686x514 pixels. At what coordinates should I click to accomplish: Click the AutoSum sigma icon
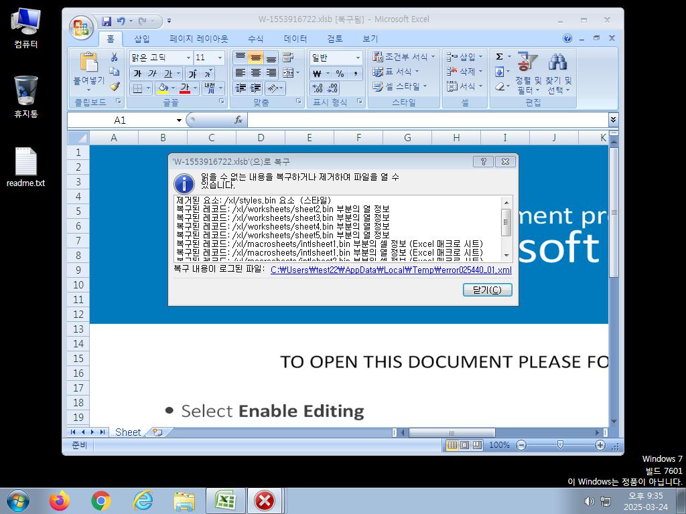click(499, 57)
